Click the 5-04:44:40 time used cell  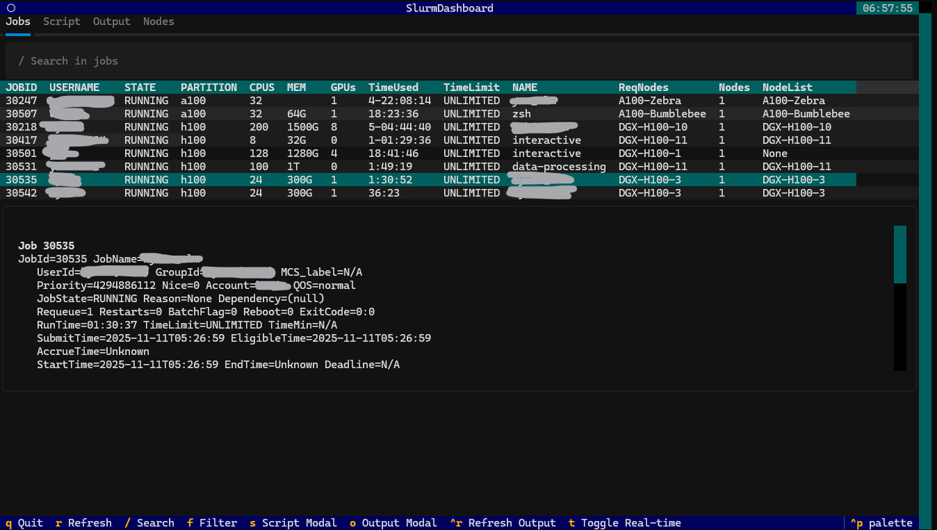click(x=400, y=127)
